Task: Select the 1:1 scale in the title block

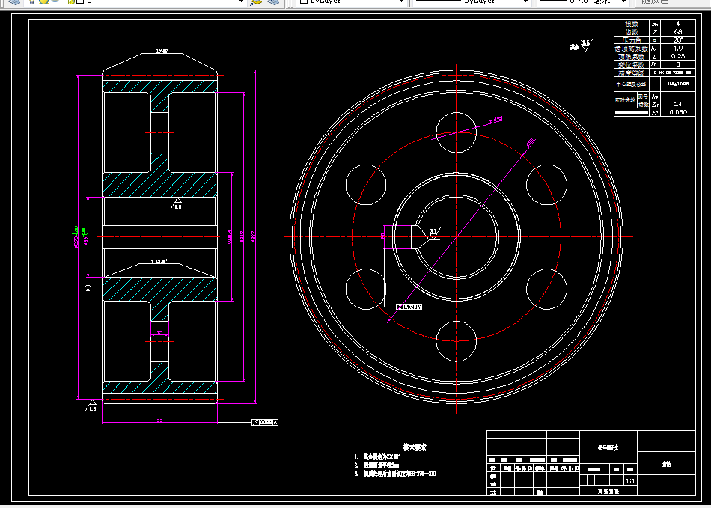Action: pos(631,481)
